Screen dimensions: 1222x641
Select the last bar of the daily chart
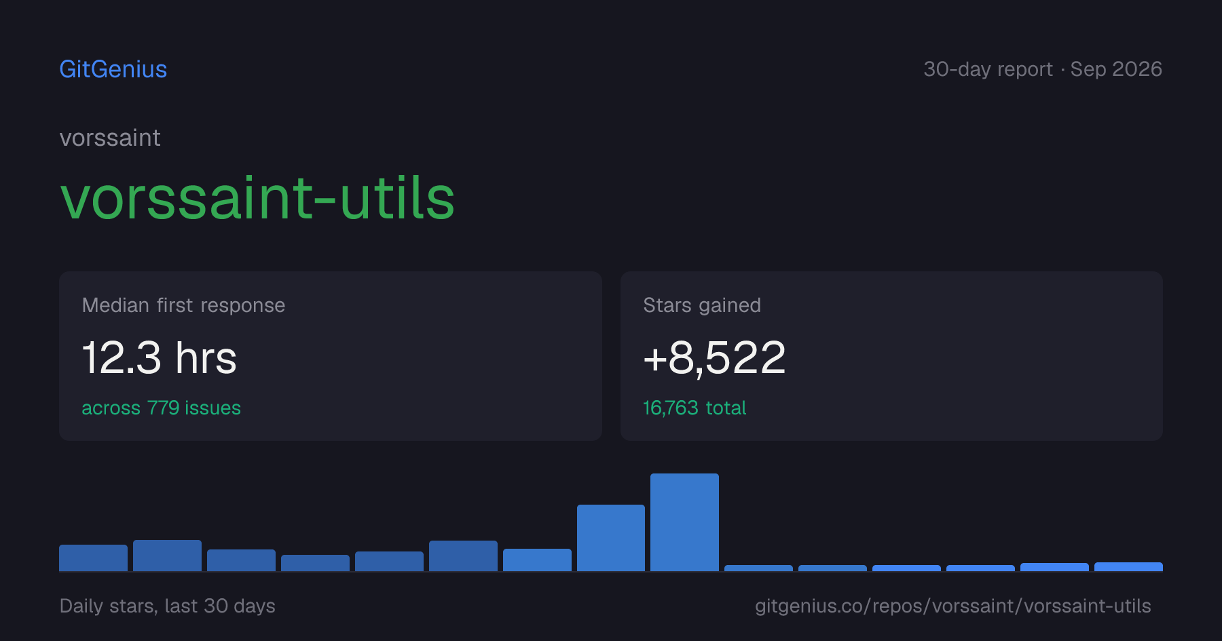1128,566
